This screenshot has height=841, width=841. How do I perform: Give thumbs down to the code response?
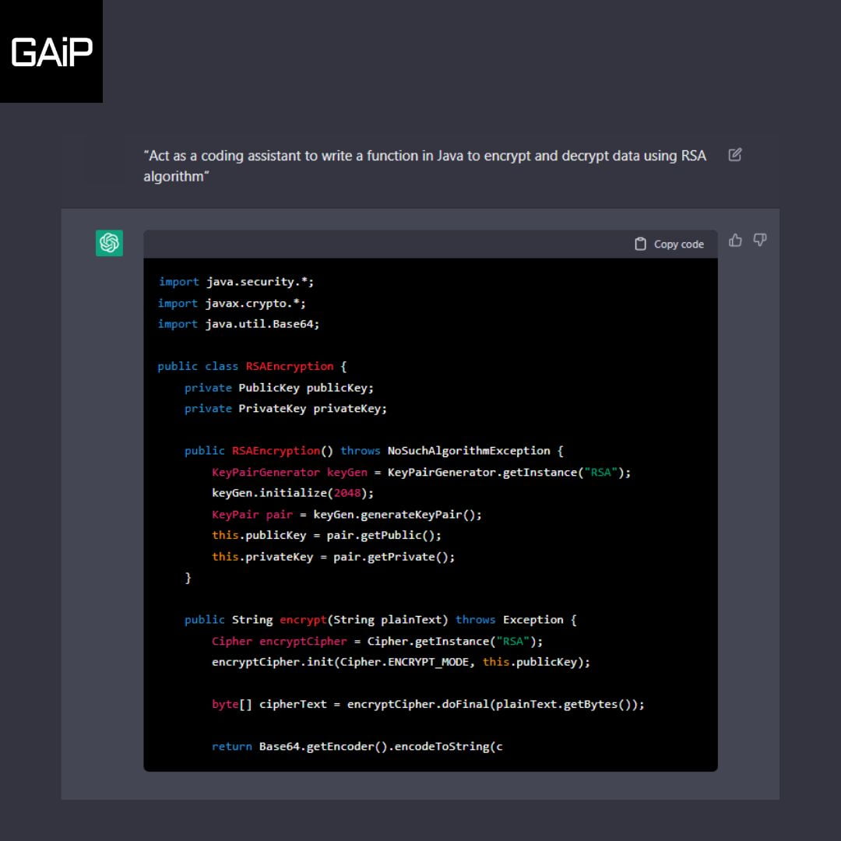(x=759, y=241)
